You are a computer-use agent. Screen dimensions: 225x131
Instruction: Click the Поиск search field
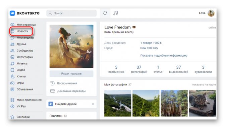pos(71,13)
